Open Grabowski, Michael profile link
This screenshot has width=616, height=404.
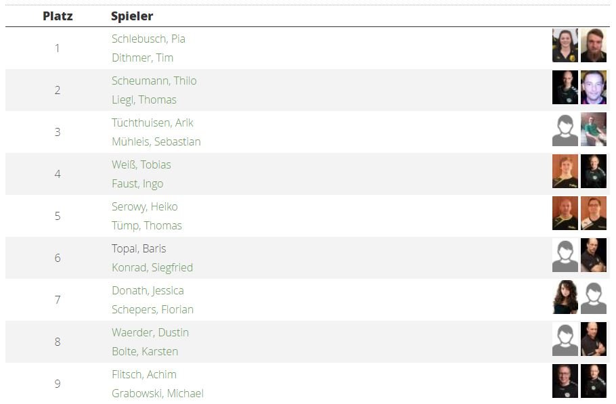click(x=157, y=393)
